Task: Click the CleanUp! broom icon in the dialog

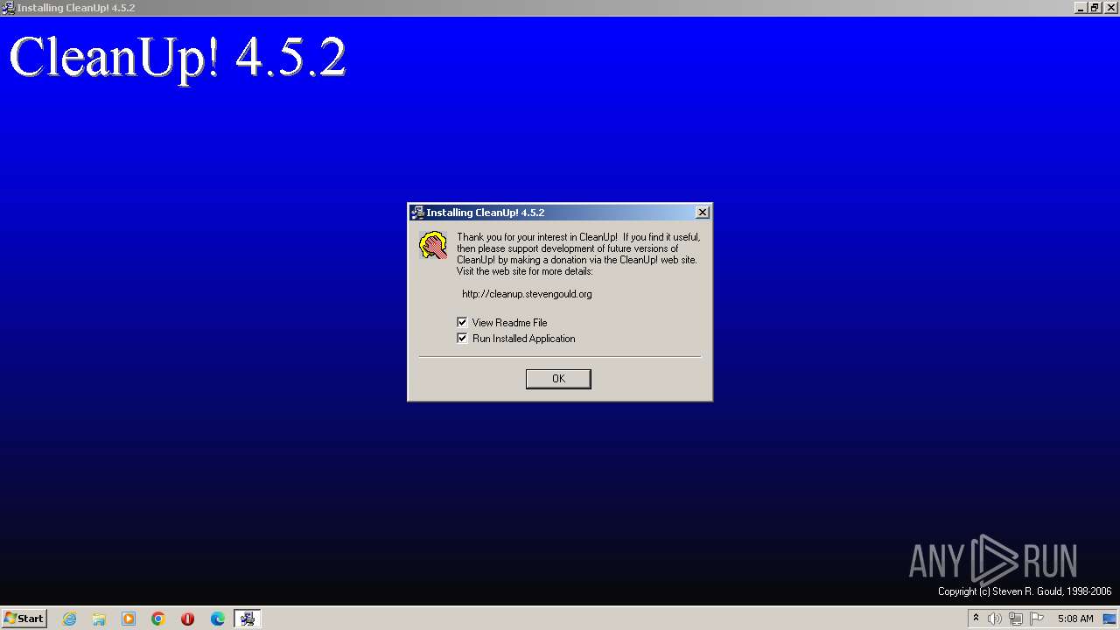Action: point(433,245)
